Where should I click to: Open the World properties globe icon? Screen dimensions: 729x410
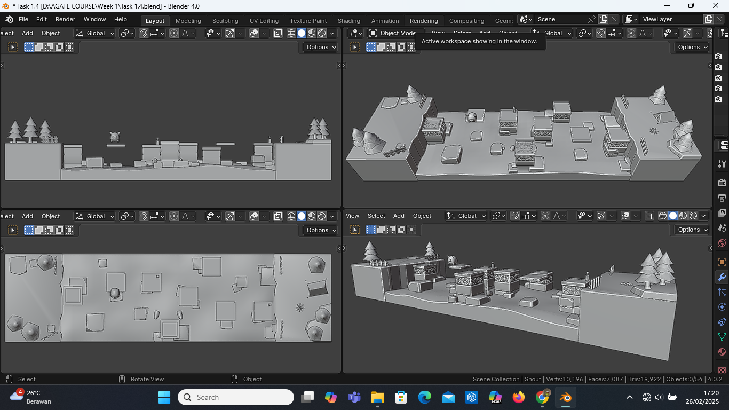pyautogui.click(x=722, y=243)
